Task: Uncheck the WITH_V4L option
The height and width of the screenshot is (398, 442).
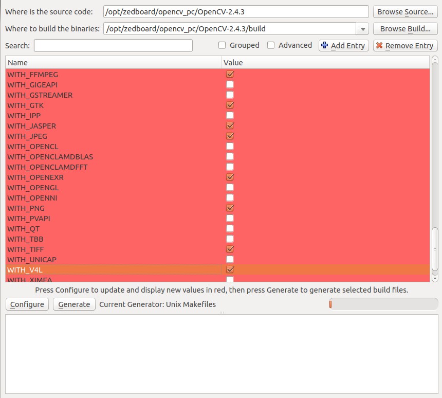Action: point(230,269)
